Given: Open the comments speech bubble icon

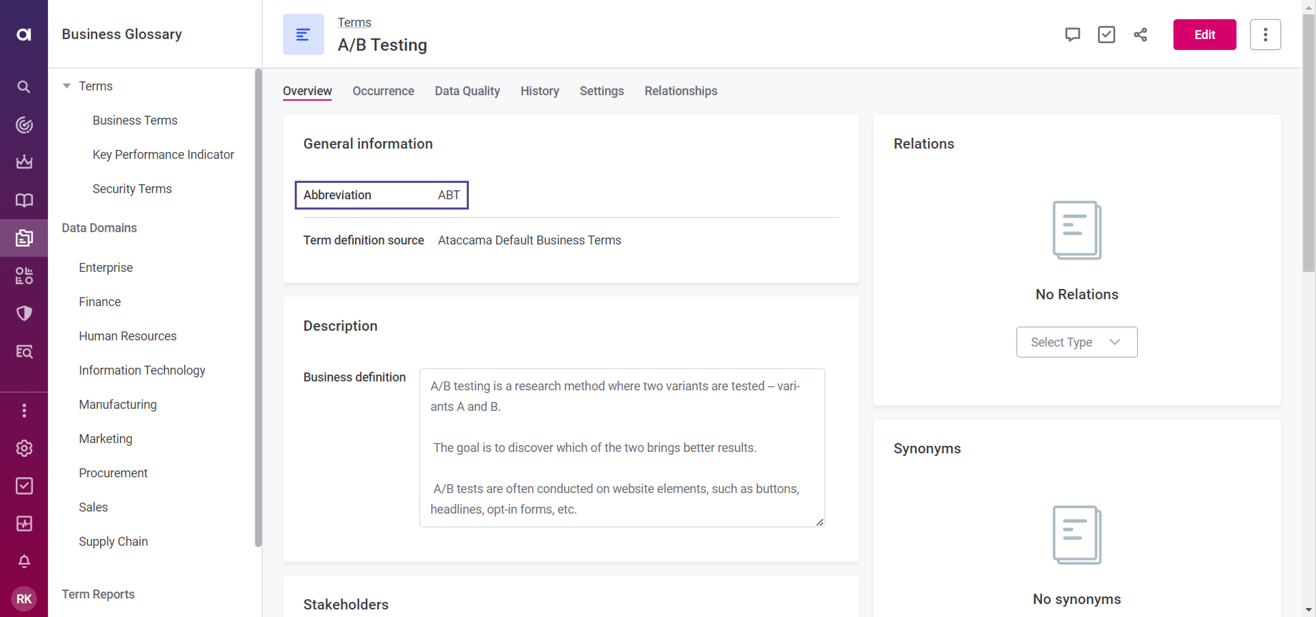Looking at the screenshot, I should [x=1072, y=35].
